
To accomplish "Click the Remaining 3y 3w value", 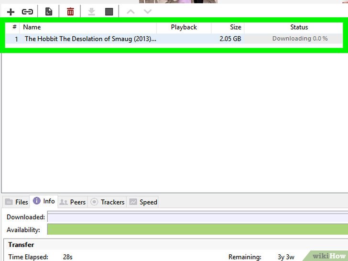I will coord(286,257).
